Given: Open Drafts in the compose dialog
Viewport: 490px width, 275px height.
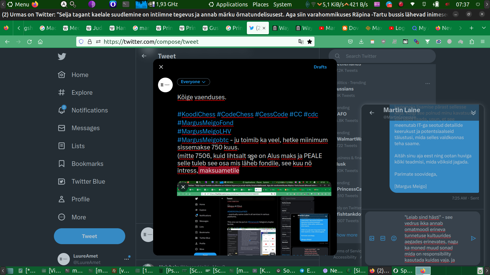Looking at the screenshot, I should [320, 67].
